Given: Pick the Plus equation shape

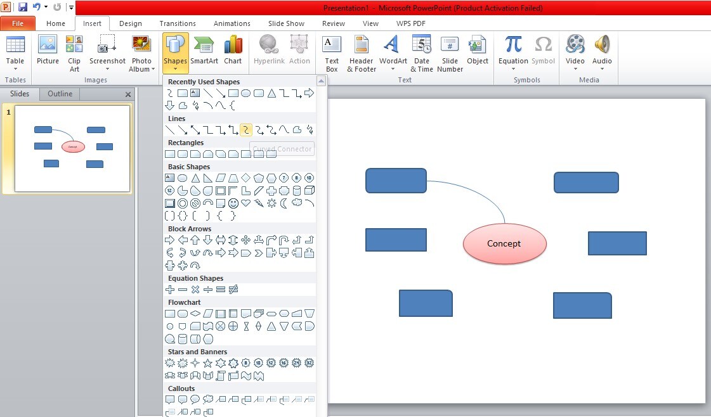Looking at the screenshot, I should (x=170, y=290).
